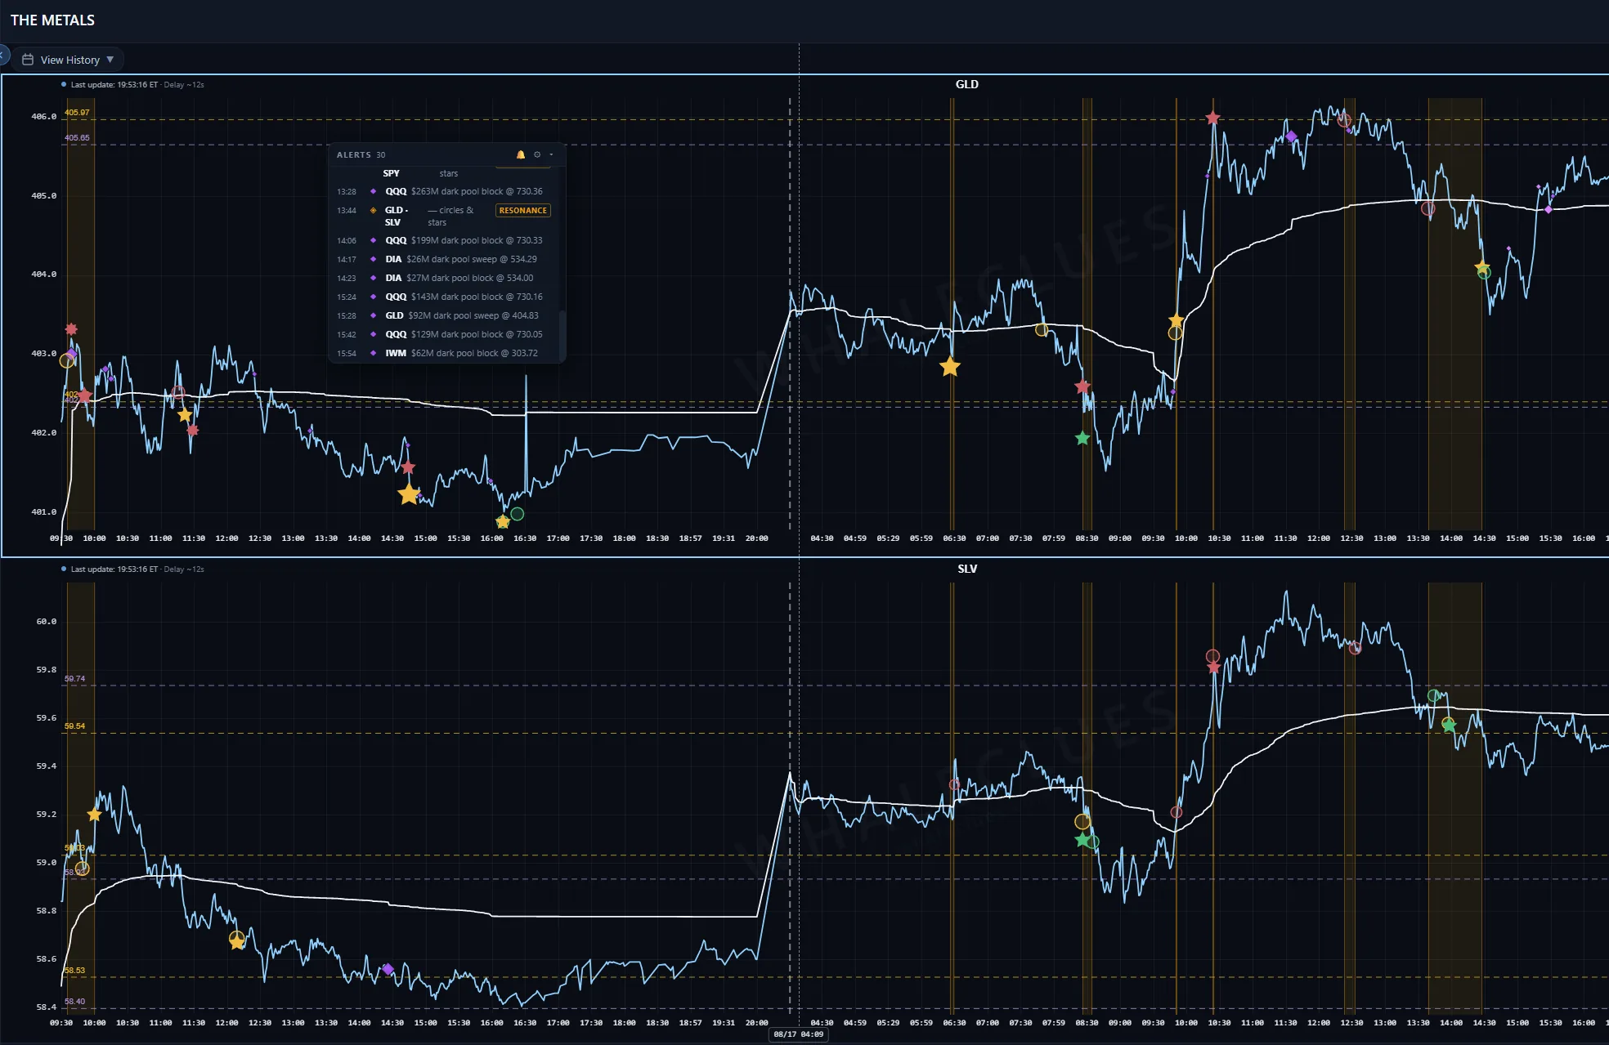Click the green circle near 16:20 on GLD
The image size is (1609, 1045).
pyautogui.click(x=517, y=514)
